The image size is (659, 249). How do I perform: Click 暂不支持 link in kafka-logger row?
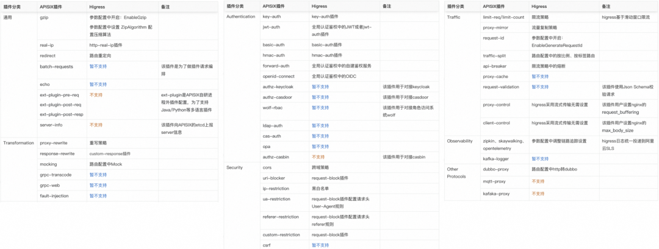[x=540, y=158]
